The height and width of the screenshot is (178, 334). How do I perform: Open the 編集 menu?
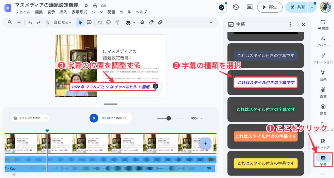pyautogui.click(x=39, y=12)
